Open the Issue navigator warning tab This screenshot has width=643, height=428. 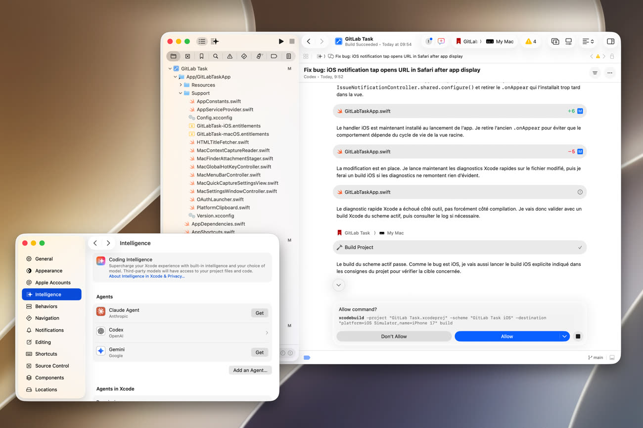click(230, 56)
